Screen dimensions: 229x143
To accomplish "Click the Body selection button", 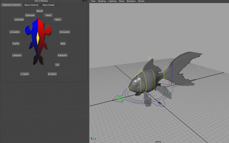I will pyautogui.click(x=58, y=20).
